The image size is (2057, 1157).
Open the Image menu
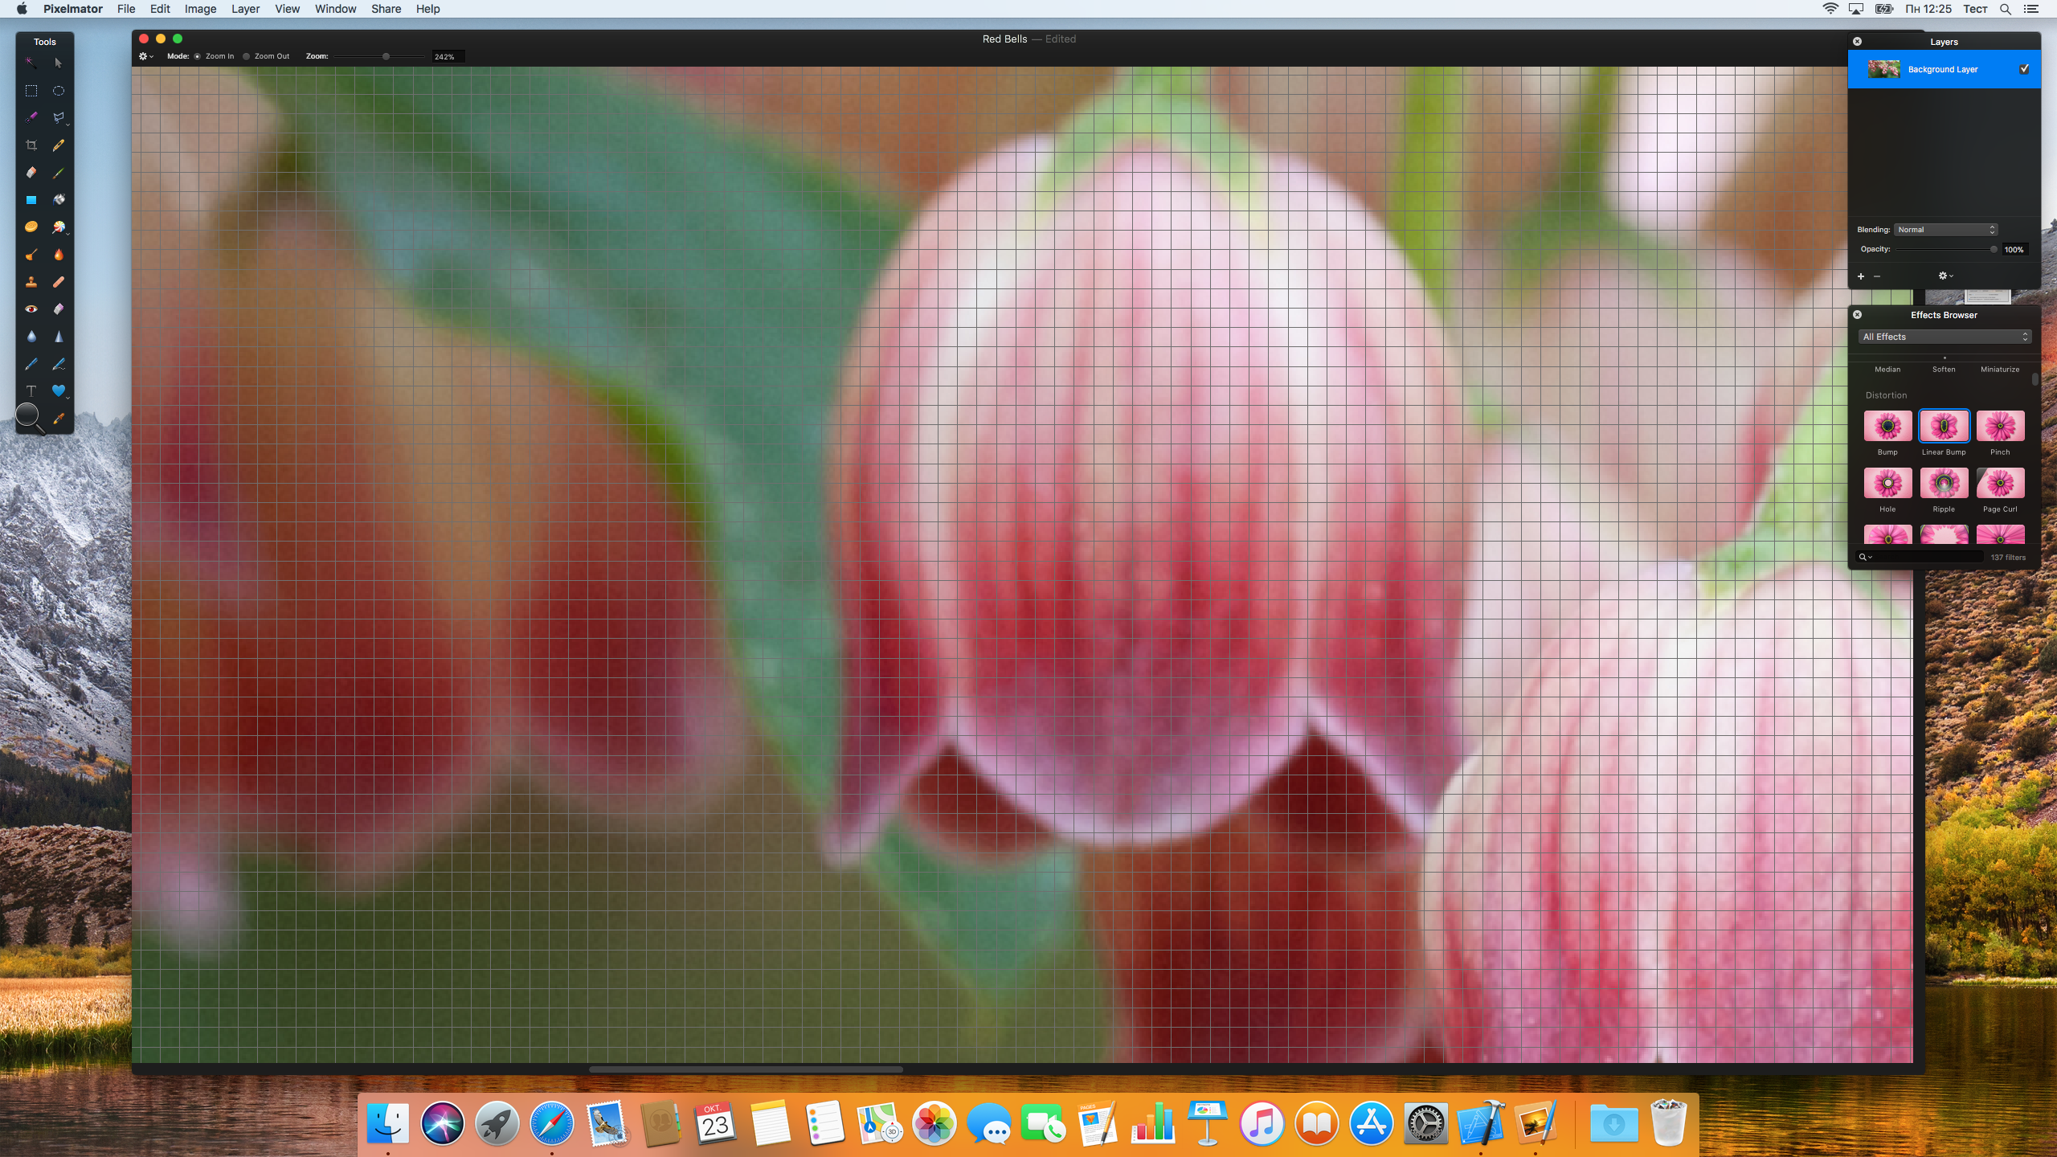pos(200,9)
